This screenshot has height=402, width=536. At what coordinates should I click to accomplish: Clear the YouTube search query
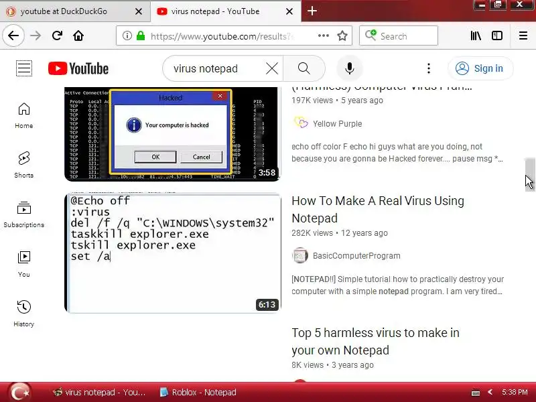tap(272, 68)
